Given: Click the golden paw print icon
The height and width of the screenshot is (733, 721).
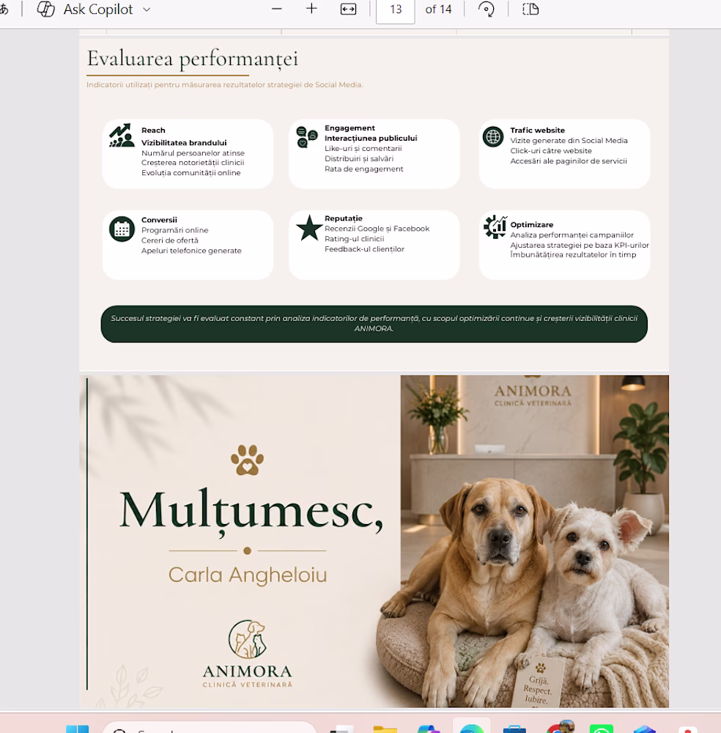Looking at the screenshot, I should (x=247, y=460).
